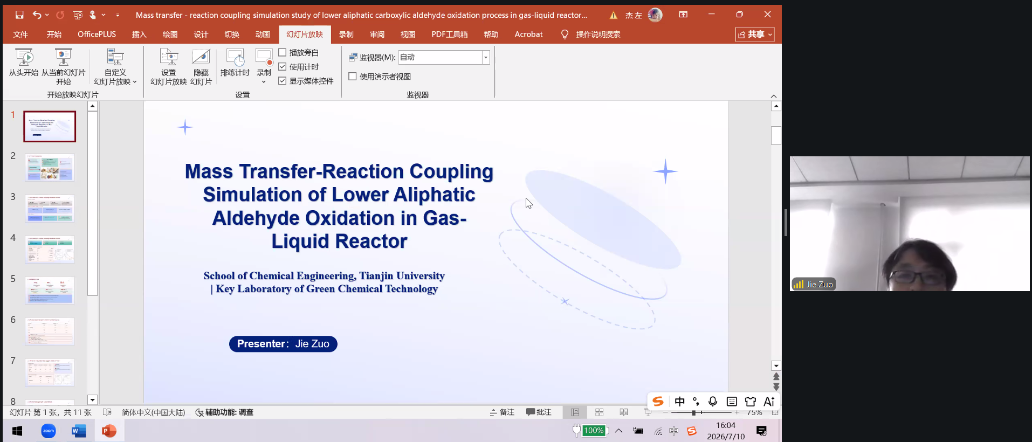
Task: Click the Hide Slide (隐藏幻灯片) icon
Action: [x=201, y=57]
